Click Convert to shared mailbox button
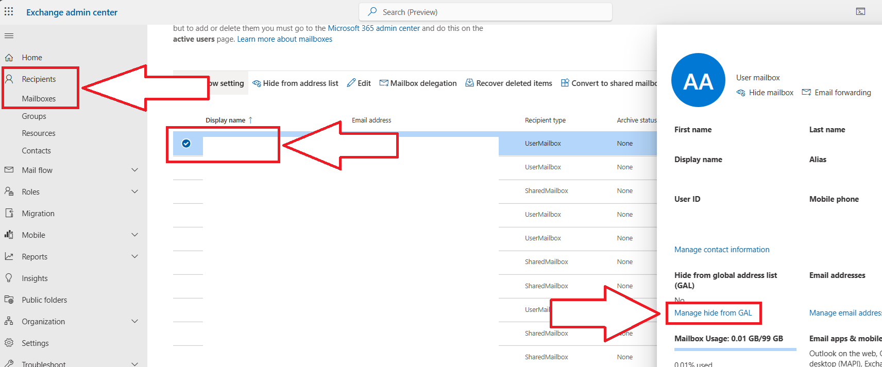This screenshot has height=367, width=882. [609, 83]
